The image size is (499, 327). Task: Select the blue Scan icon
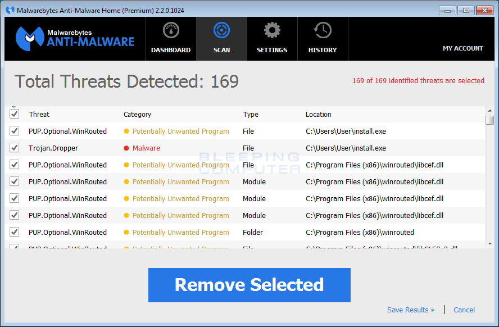coord(221,30)
